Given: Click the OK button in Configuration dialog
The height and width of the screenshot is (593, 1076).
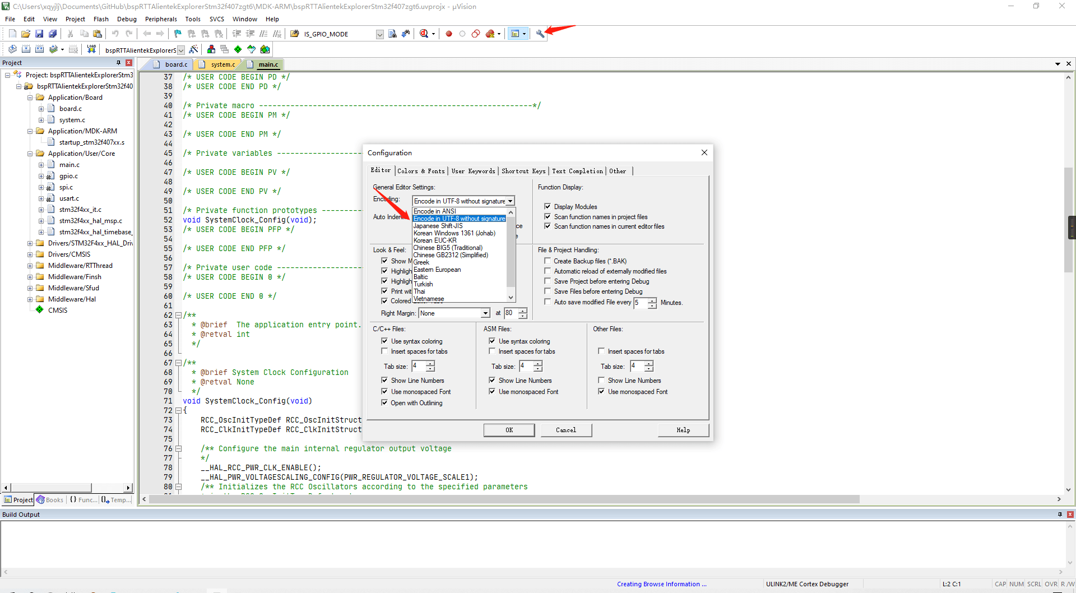Looking at the screenshot, I should click(x=509, y=430).
